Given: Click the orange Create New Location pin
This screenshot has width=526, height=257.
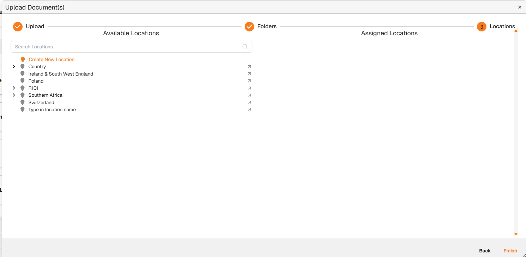Looking at the screenshot, I should (x=23, y=60).
